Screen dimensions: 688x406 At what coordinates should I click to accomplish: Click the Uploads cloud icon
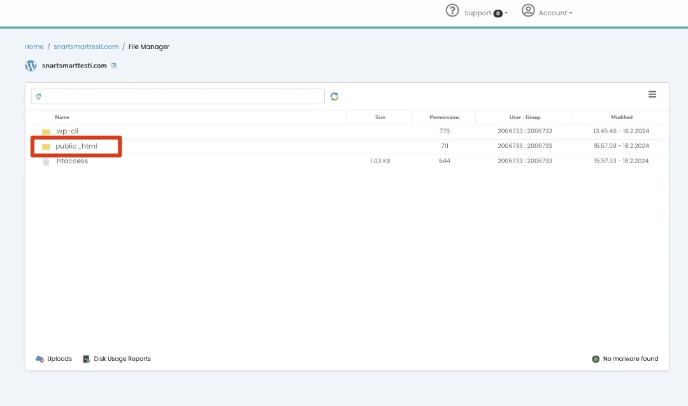pyautogui.click(x=39, y=359)
